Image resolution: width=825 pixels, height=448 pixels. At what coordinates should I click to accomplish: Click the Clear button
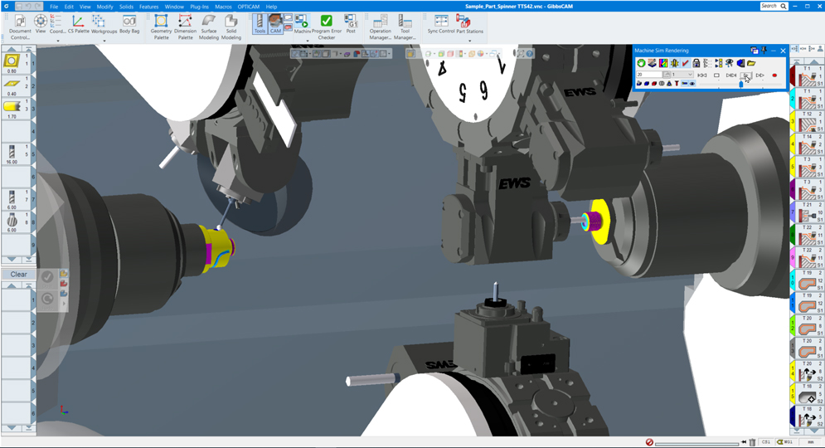click(18, 275)
